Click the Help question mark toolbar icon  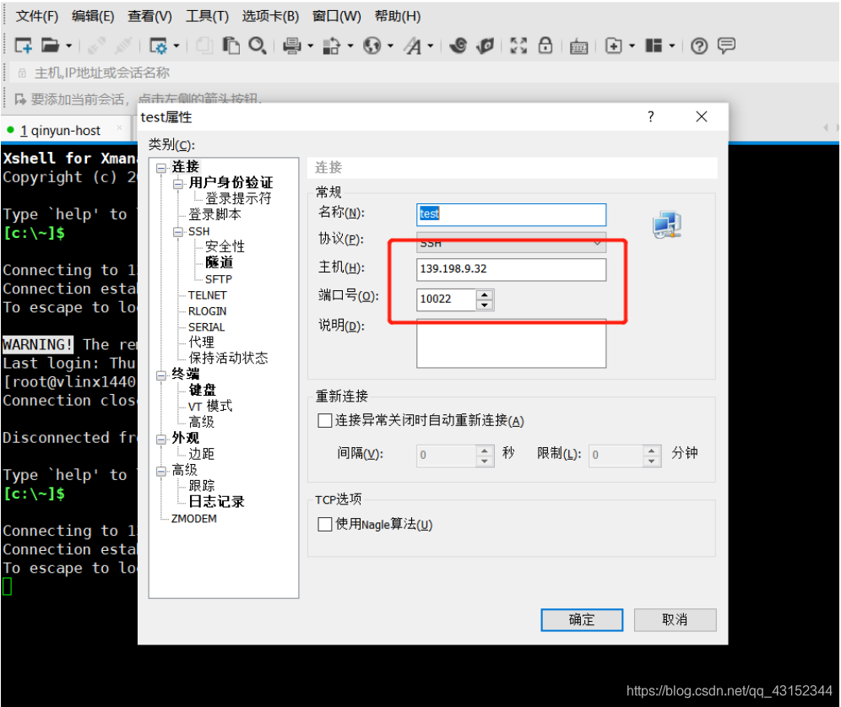(699, 46)
